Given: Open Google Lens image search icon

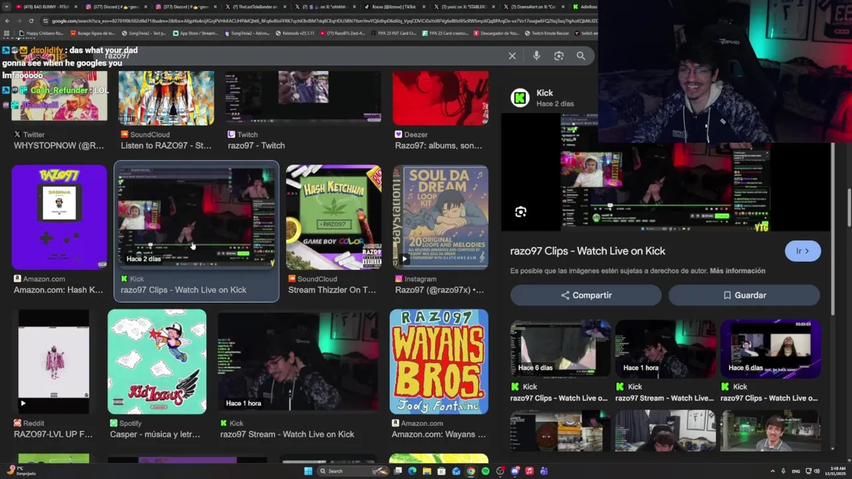Looking at the screenshot, I should point(559,56).
